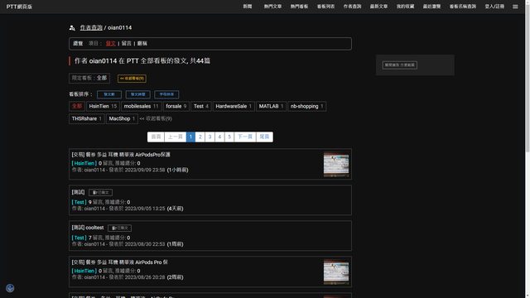This screenshot has width=530, height=298.
Task: Go to page 3 of results
Action: pyautogui.click(x=210, y=137)
